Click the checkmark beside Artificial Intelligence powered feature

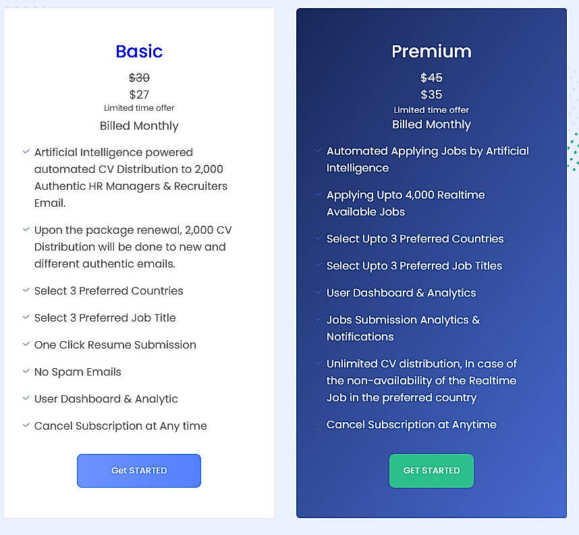(25, 152)
